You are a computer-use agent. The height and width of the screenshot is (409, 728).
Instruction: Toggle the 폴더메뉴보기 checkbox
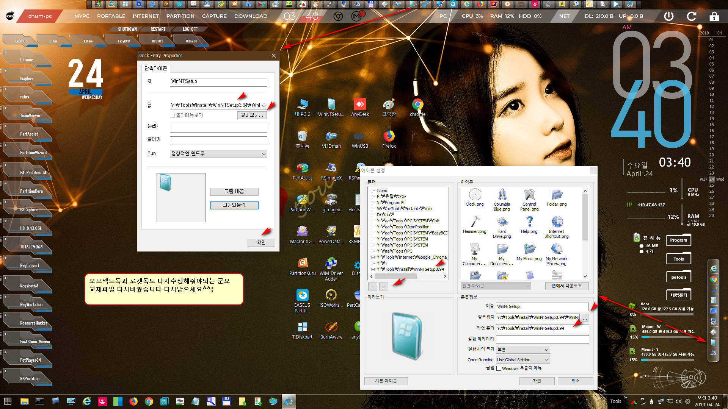coord(173,115)
